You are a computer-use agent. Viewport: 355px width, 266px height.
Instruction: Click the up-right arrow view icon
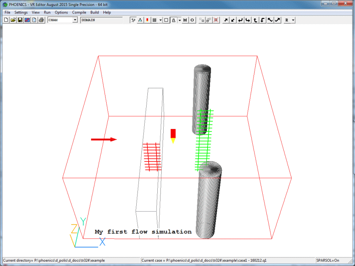[x=226, y=20]
